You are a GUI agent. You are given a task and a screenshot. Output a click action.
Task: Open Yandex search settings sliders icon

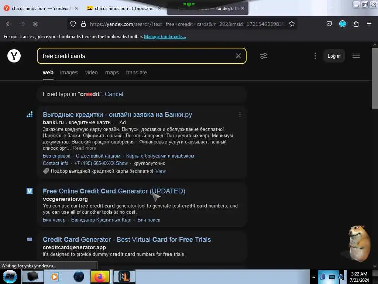(x=264, y=56)
